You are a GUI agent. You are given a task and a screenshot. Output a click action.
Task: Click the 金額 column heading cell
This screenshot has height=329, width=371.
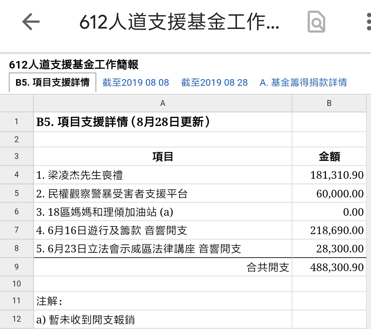[329, 156]
